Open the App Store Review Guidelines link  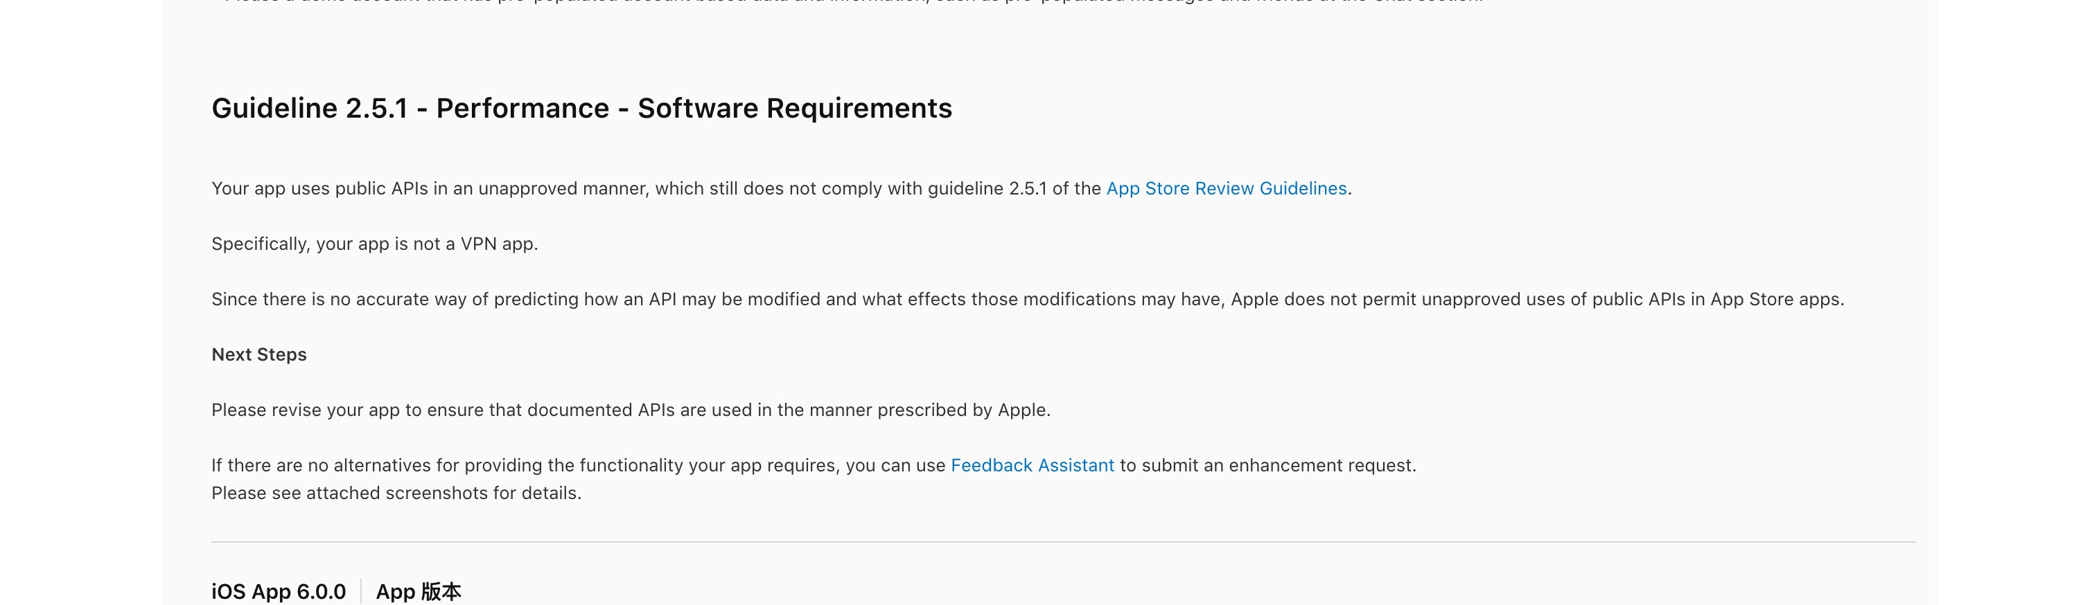pyautogui.click(x=1226, y=188)
